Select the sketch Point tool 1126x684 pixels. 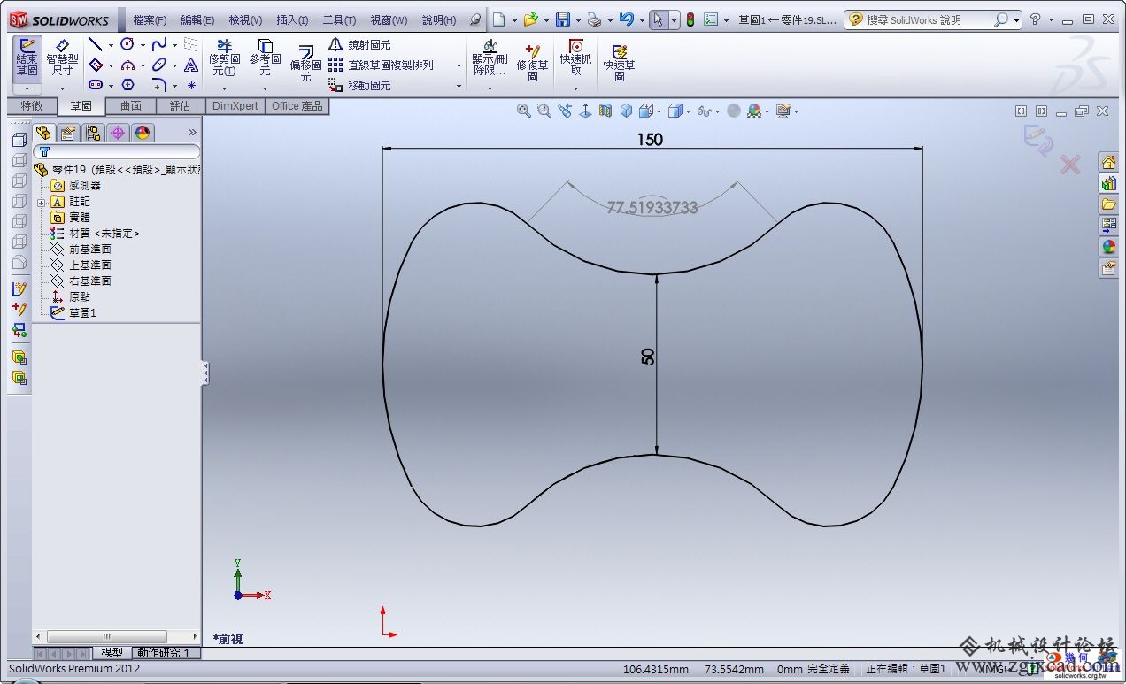tap(191, 85)
